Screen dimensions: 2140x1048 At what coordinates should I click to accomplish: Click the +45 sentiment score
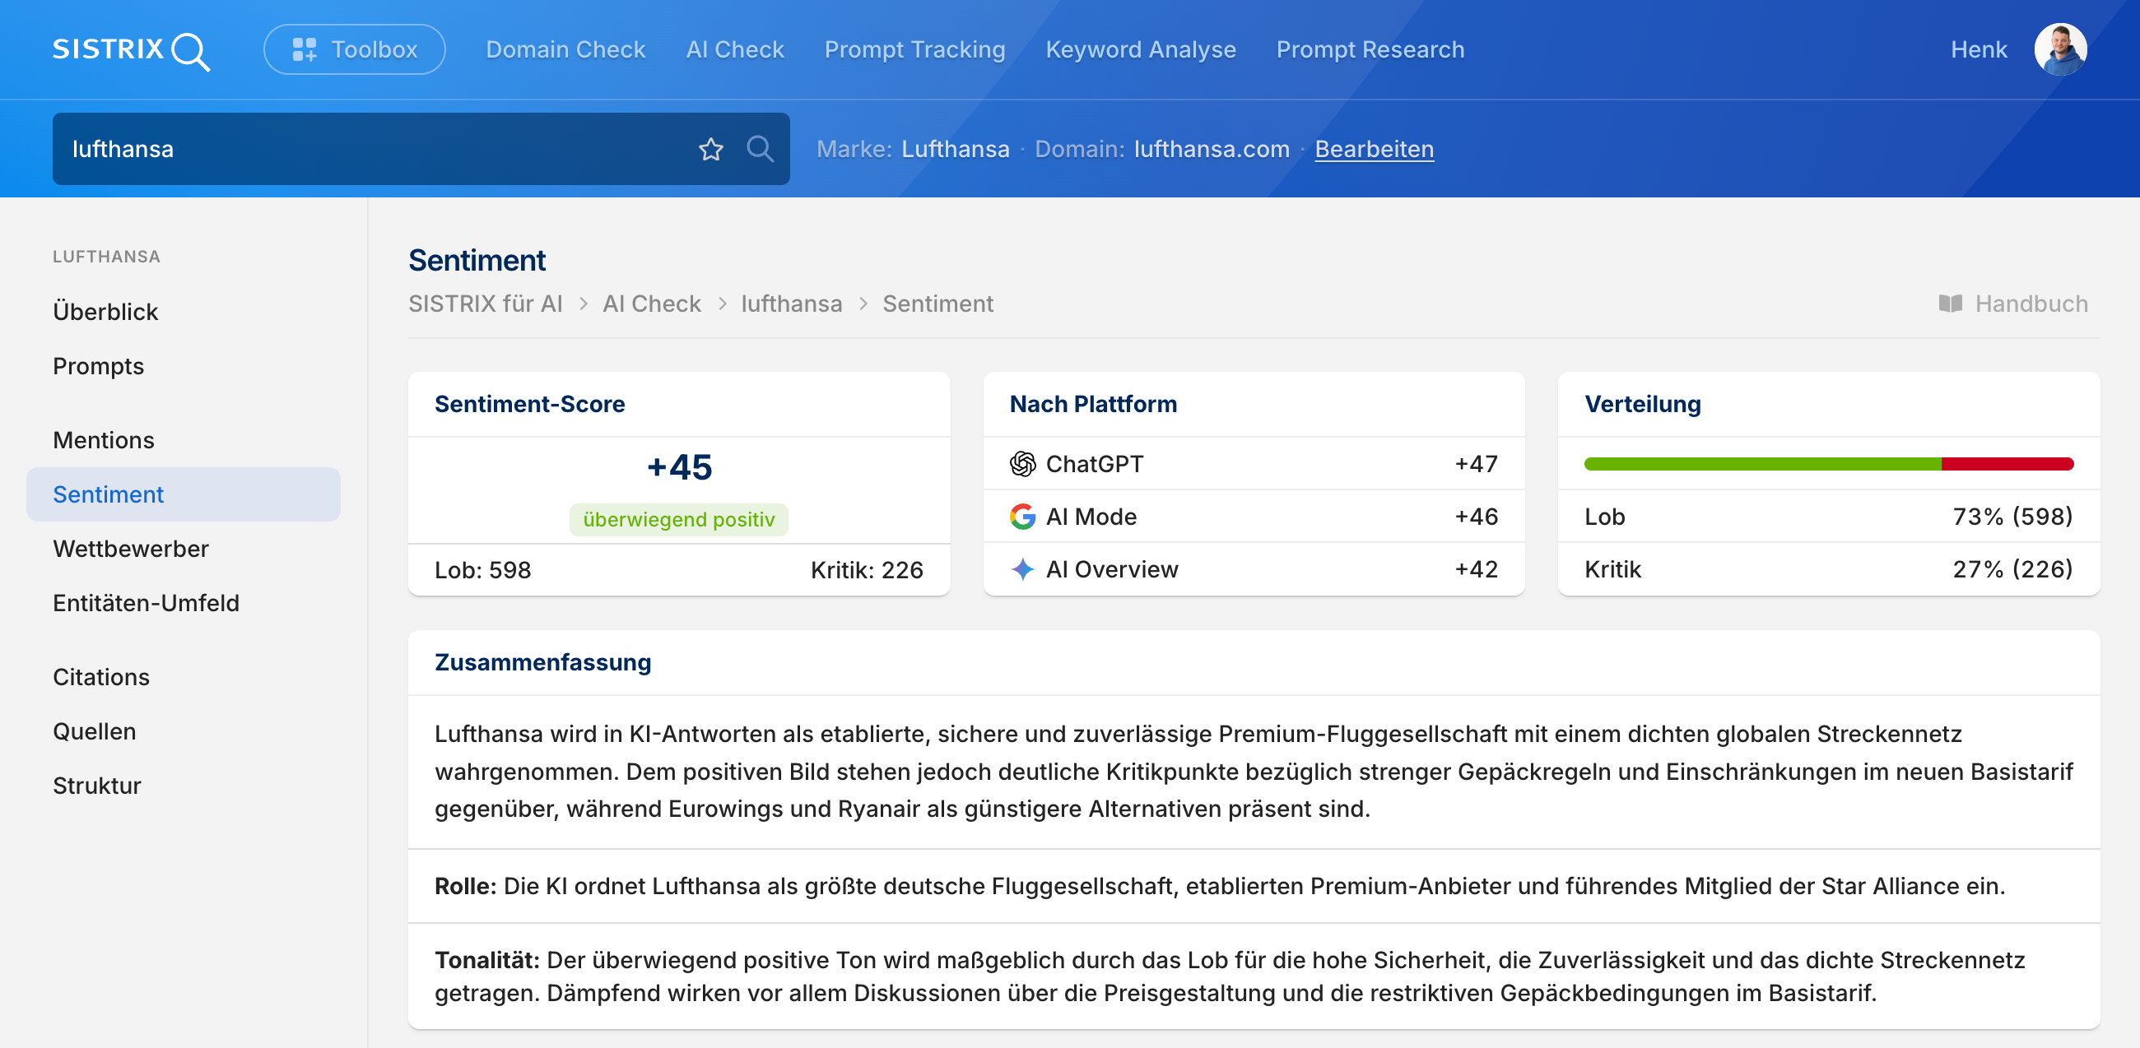click(x=679, y=467)
